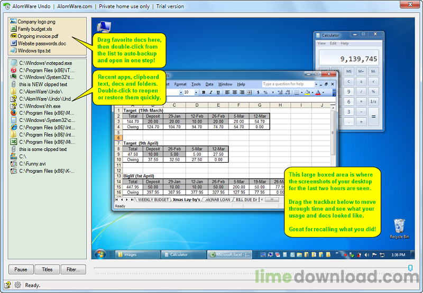Select the C:\Program Files (x86)\M... Firefox entry
This screenshot has height=293, width=423.
pyautogui.click(x=42, y=113)
